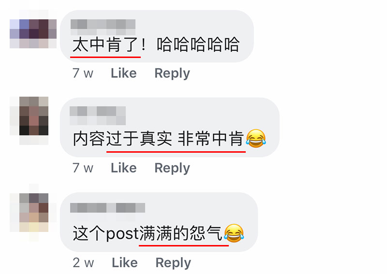Open the blue-purple avatar beside 太中肯了 comment
387x274 pixels.
point(33,34)
